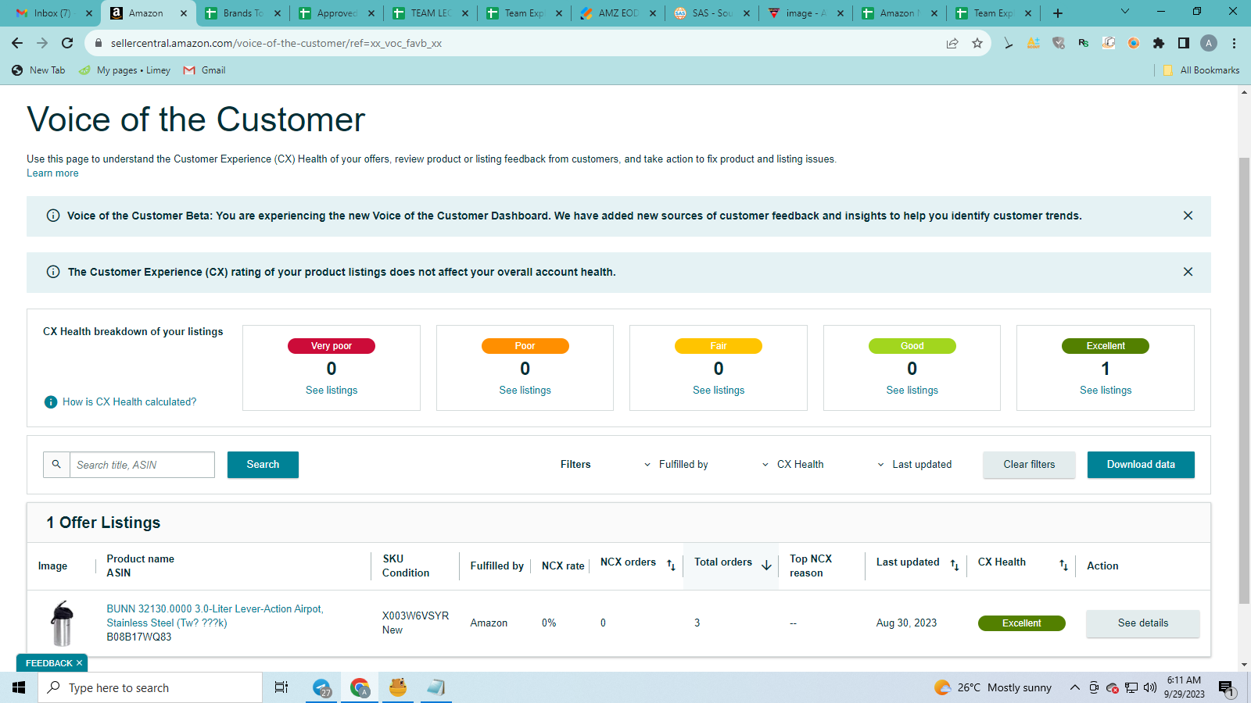The width and height of the screenshot is (1251, 703).
Task: Open the Gmail bookmark
Action: pos(205,70)
